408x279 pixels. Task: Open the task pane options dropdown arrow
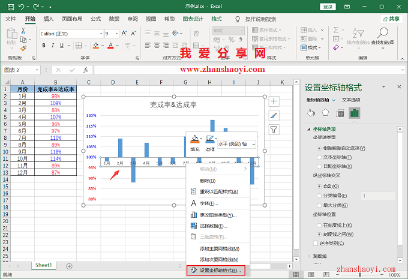[x=383, y=86]
